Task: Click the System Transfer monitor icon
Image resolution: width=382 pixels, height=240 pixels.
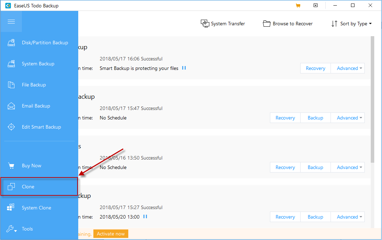Action: (205, 24)
